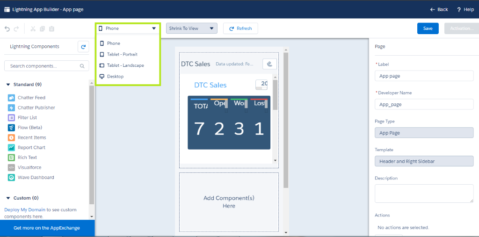Click the Chatter Publisher lightning icon
Image resolution: width=479 pixels, height=237 pixels.
click(x=11, y=108)
